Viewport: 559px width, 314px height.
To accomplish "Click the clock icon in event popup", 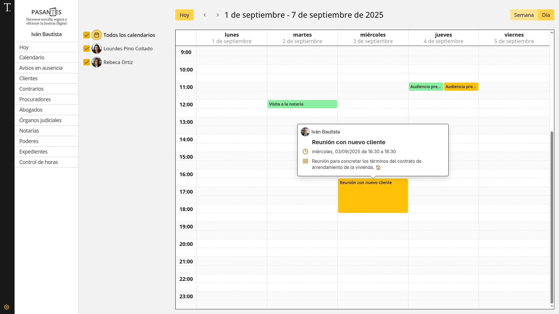I will (x=305, y=151).
